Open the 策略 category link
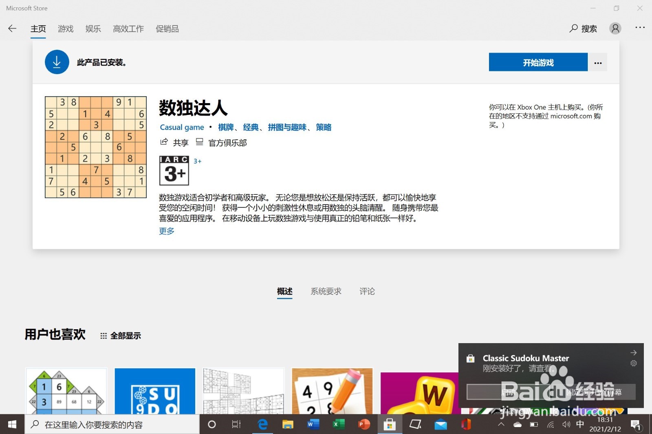This screenshot has width=652, height=434. [324, 127]
